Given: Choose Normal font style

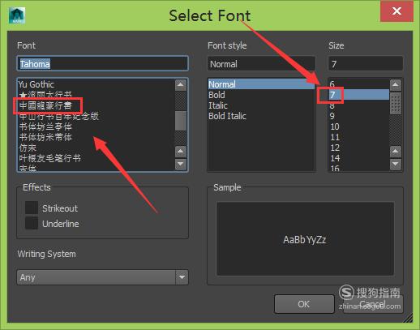Looking at the screenshot, I should point(261,84).
